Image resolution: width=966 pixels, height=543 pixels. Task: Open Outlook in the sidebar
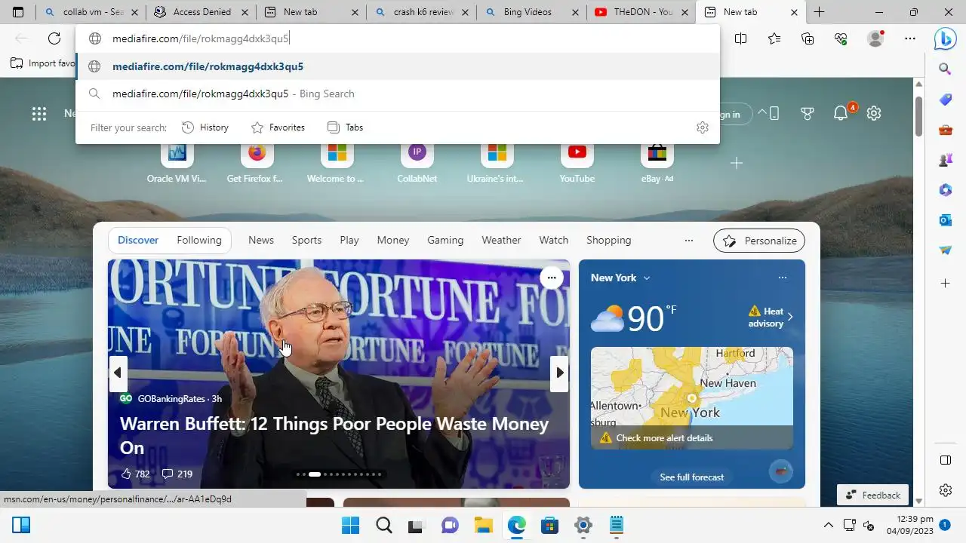[945, 220]
